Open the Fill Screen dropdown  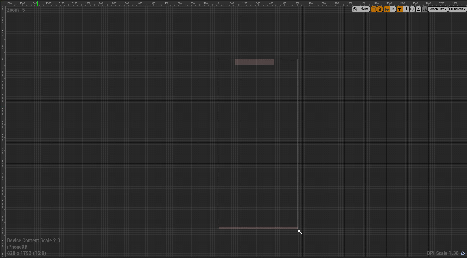tap(458, 9)
